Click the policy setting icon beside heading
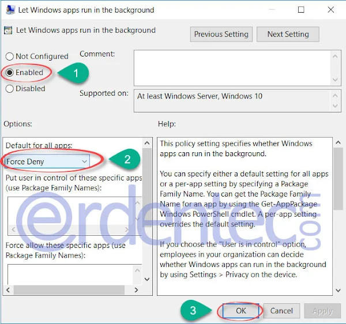This screenshot has width=346, height=324. (8, 31)
